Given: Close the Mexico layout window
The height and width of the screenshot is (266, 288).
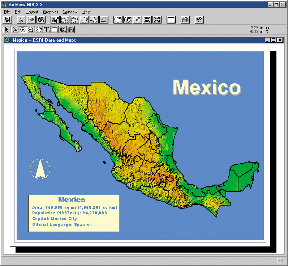Looking at the screenshot, I should 280,40.
